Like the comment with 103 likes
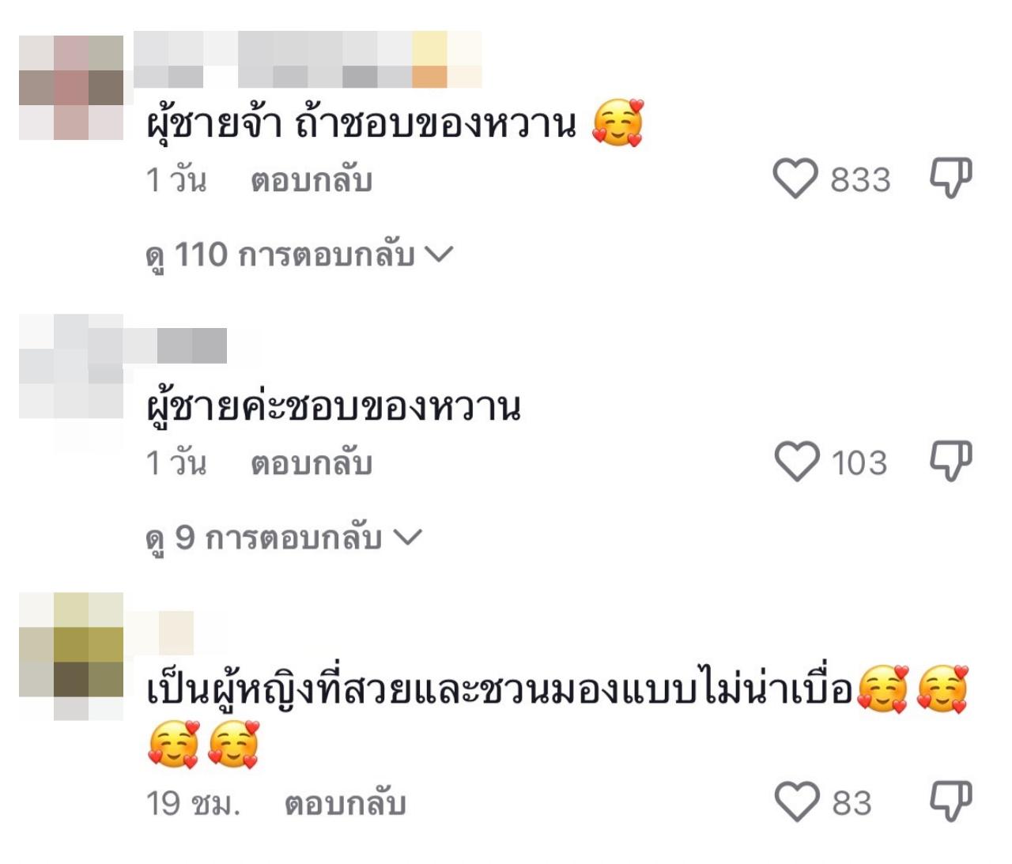This screenshot has height=864, width=1012. [x=796, y=462]
